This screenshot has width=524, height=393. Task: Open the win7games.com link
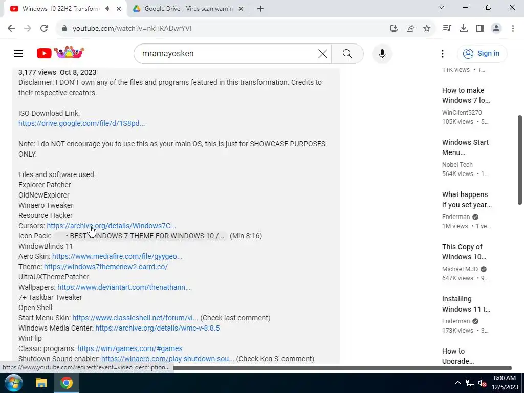click(x=130, y=348)
